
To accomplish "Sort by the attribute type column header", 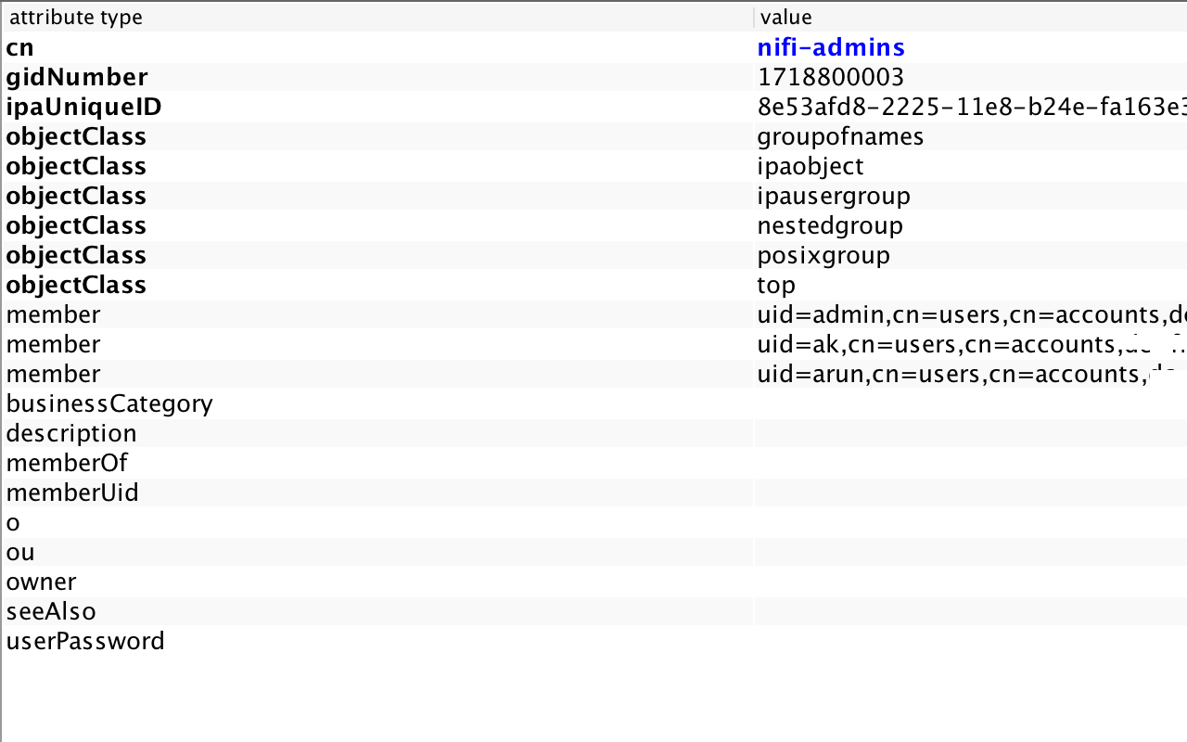I will pyautogui.click(x=76, y=17).
